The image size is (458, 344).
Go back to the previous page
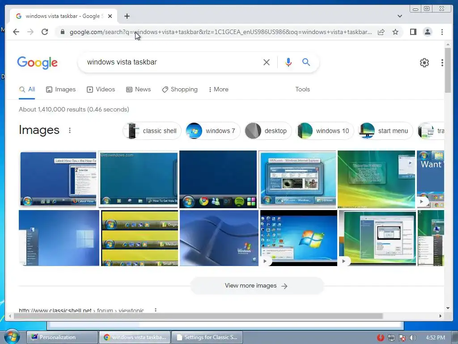pyautogui.click(x=16, y=32)
